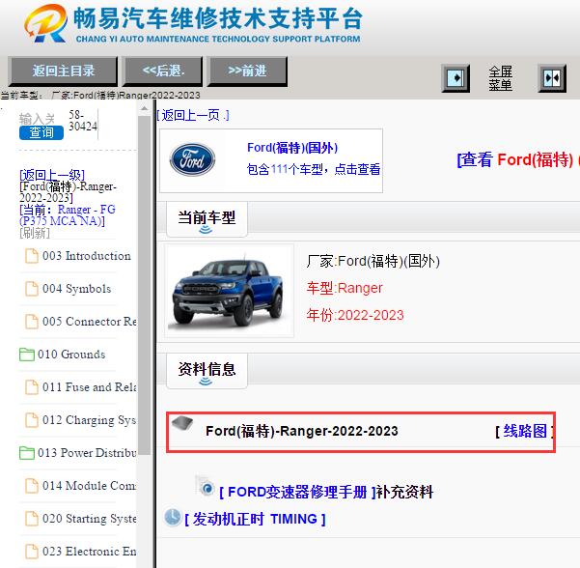
Task: Go back with the <<后退 button
Action: point(163,71)
